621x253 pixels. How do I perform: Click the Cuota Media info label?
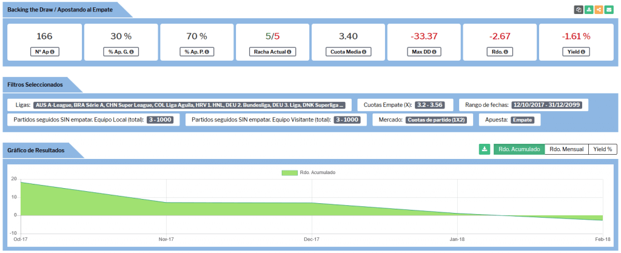click(x=347, y=52)
